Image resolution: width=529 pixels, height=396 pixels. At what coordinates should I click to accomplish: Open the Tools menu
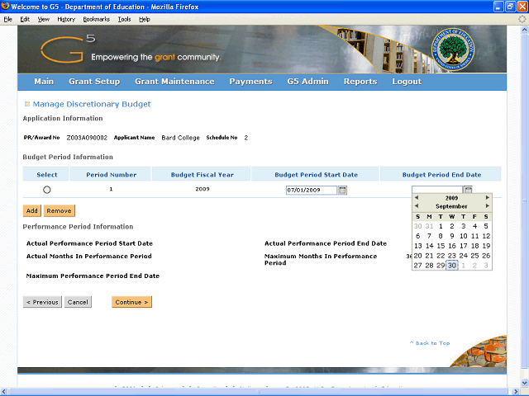[x=124, y=19]
